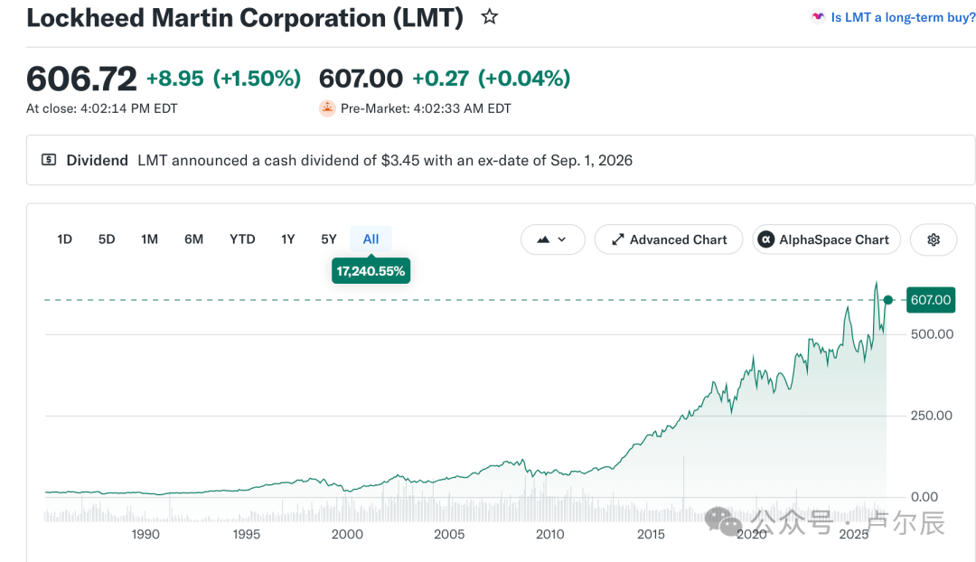976x562 pixels.
Task: Show 5Y price chart
Action: (x=329, y=239)
